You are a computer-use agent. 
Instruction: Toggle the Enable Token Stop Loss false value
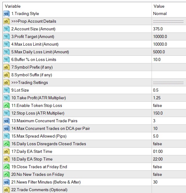point(168,105)
